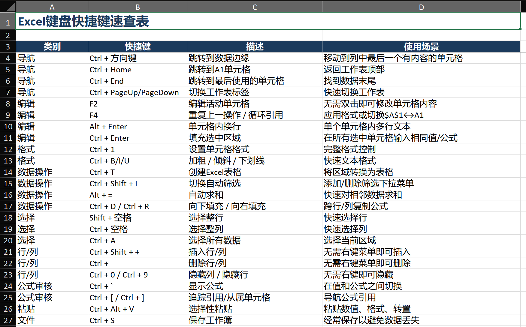Select column D header
The image size is (526, 327).
coord(421,7)
